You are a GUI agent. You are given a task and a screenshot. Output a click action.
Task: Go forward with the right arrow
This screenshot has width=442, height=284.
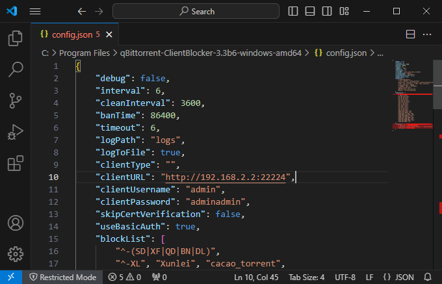tap(99, 11)
